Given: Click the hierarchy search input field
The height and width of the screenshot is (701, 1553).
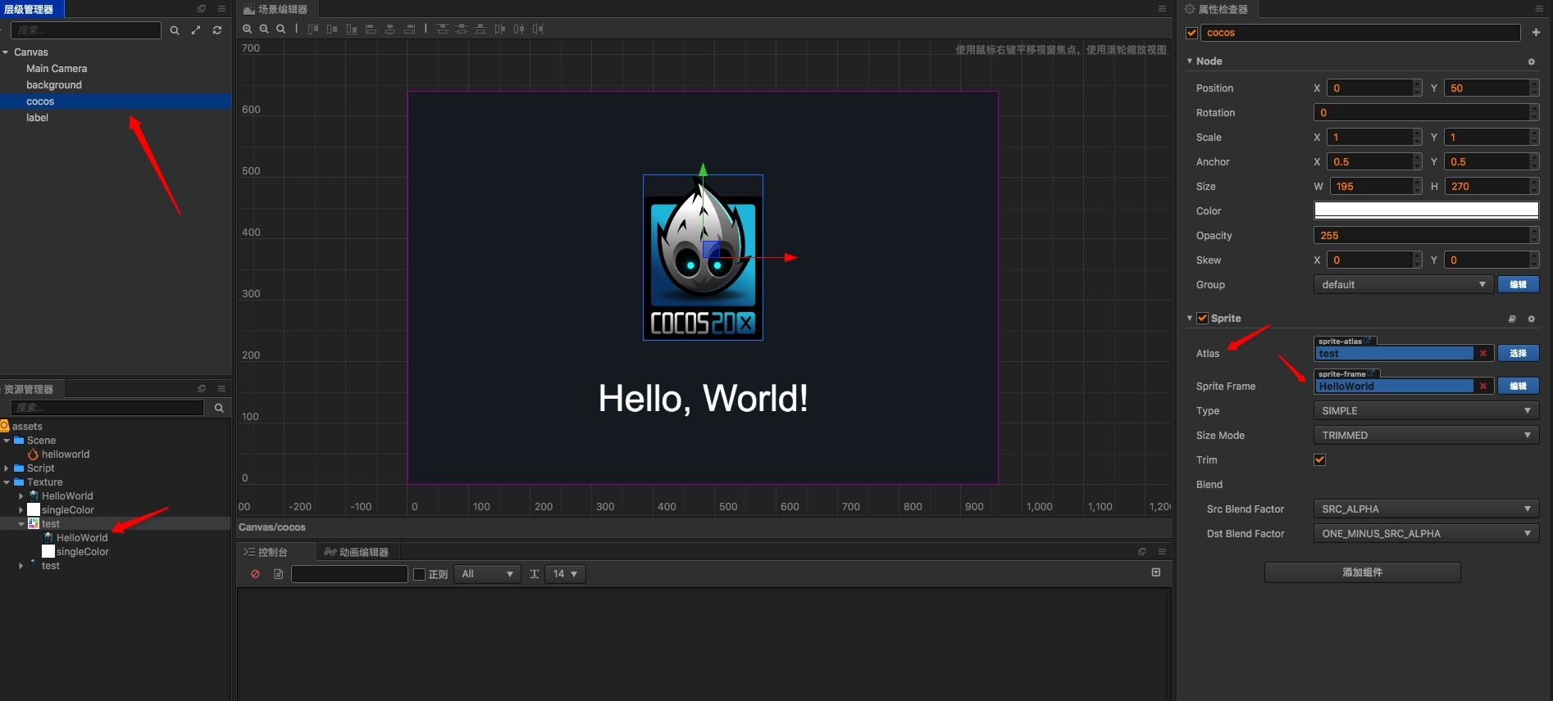Looking at the screenshot, I should (86, 30).
